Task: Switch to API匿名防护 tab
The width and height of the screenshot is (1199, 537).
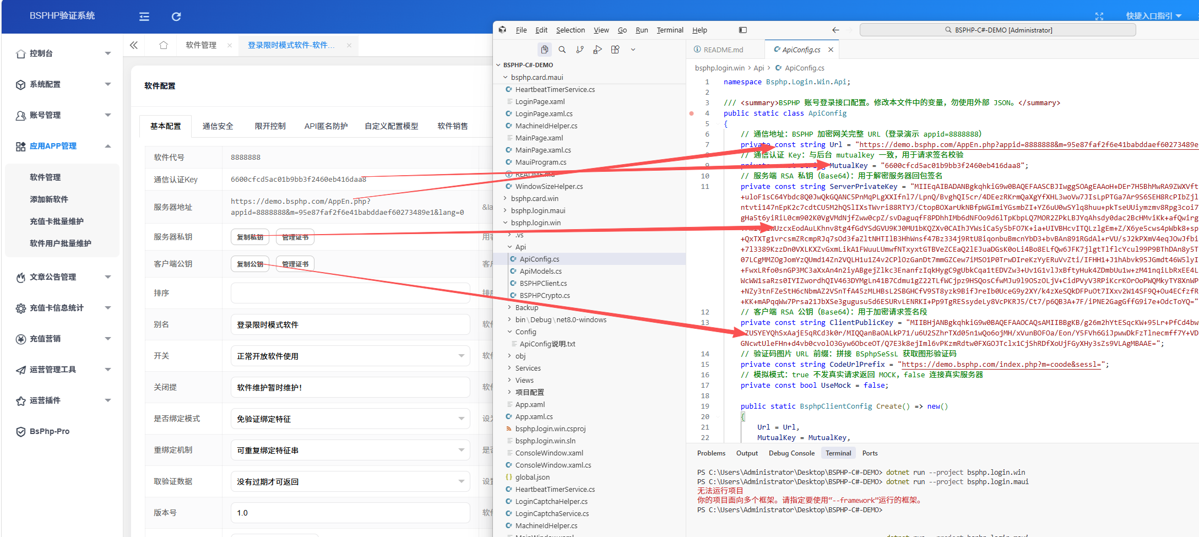Action: pos(326,126)
